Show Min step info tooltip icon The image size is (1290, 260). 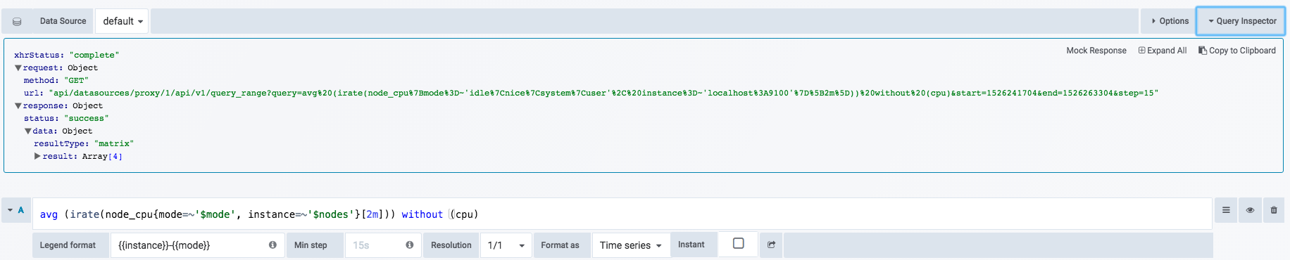click(x=409, y=245)
